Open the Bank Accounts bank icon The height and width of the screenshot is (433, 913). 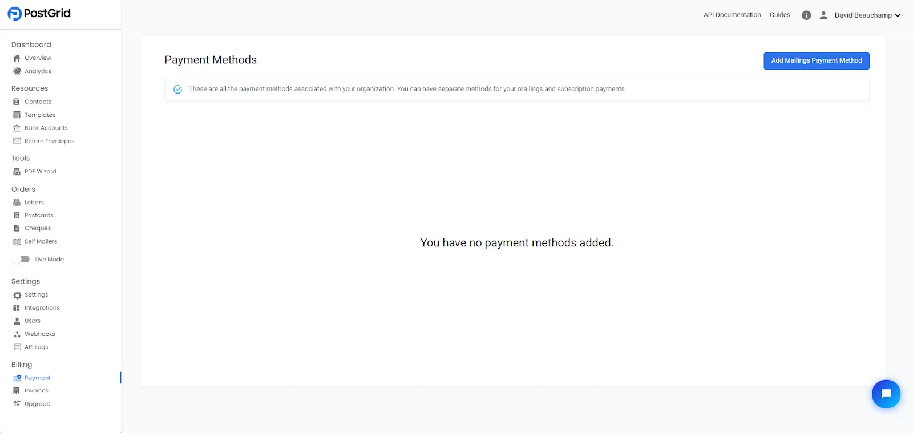pyautogui.click(x=17, y=128)
